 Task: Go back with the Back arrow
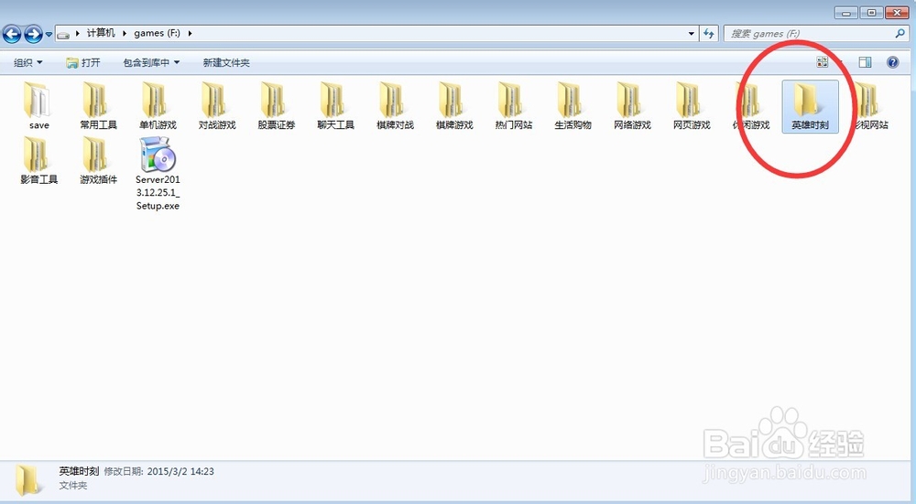click(x=12, y=34)
